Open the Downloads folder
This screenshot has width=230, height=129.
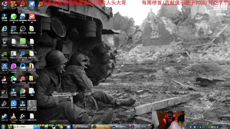tap(32, 79)
